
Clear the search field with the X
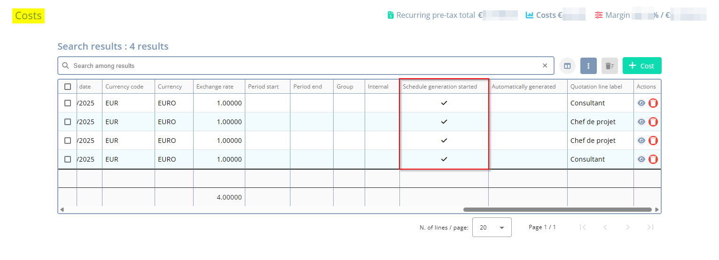(x=545, y=66)
